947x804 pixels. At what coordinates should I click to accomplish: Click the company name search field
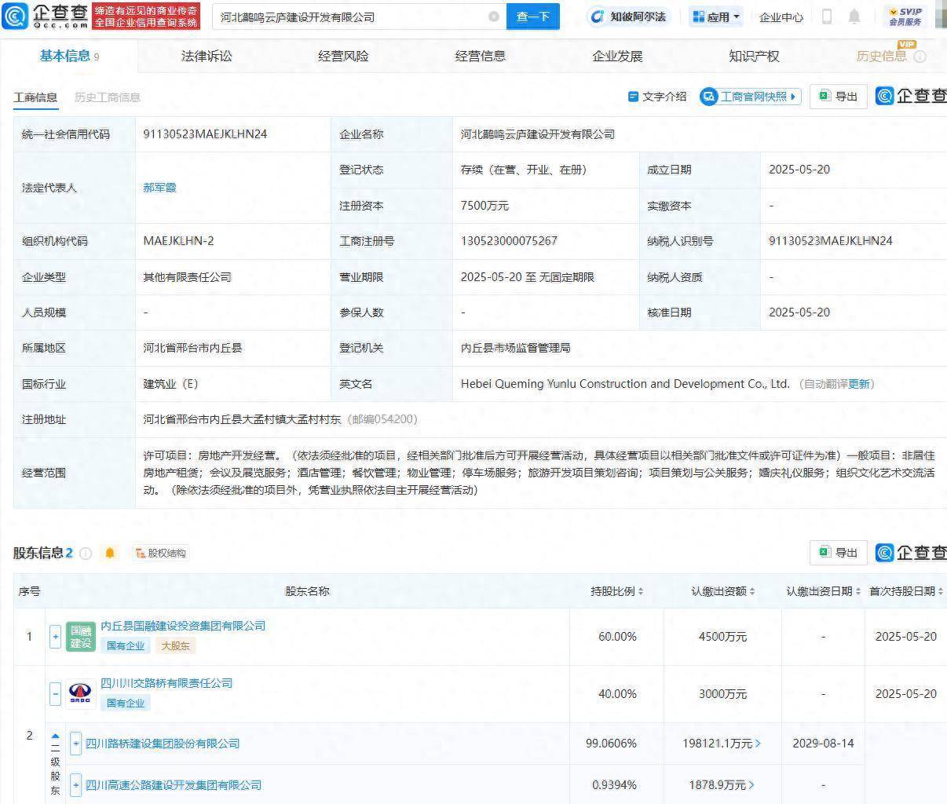click(x=349, y=16)
